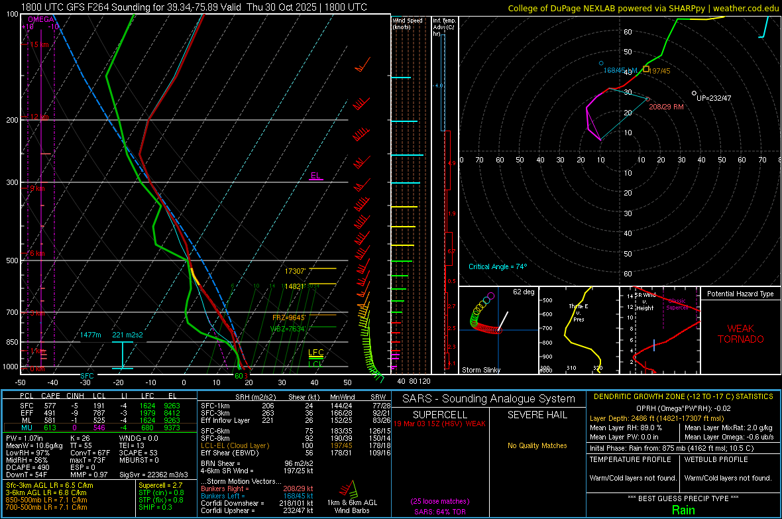This screenshot has width=782, height=519.
Task: Click the PW = 1.07in value
Action: pos(25,438)
